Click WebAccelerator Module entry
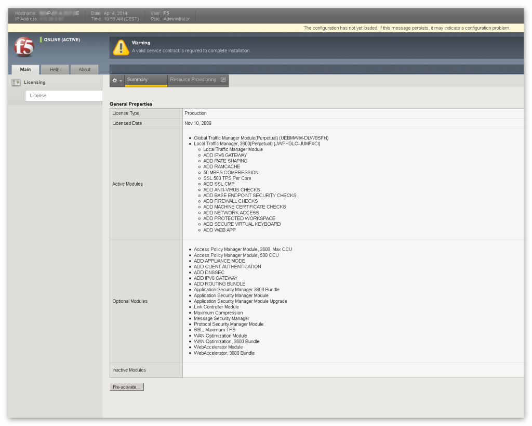 coord(218,347)
